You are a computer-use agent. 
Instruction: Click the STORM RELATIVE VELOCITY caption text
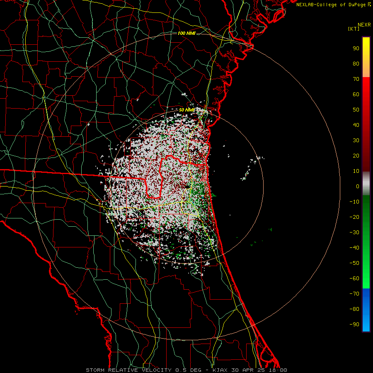128,370
